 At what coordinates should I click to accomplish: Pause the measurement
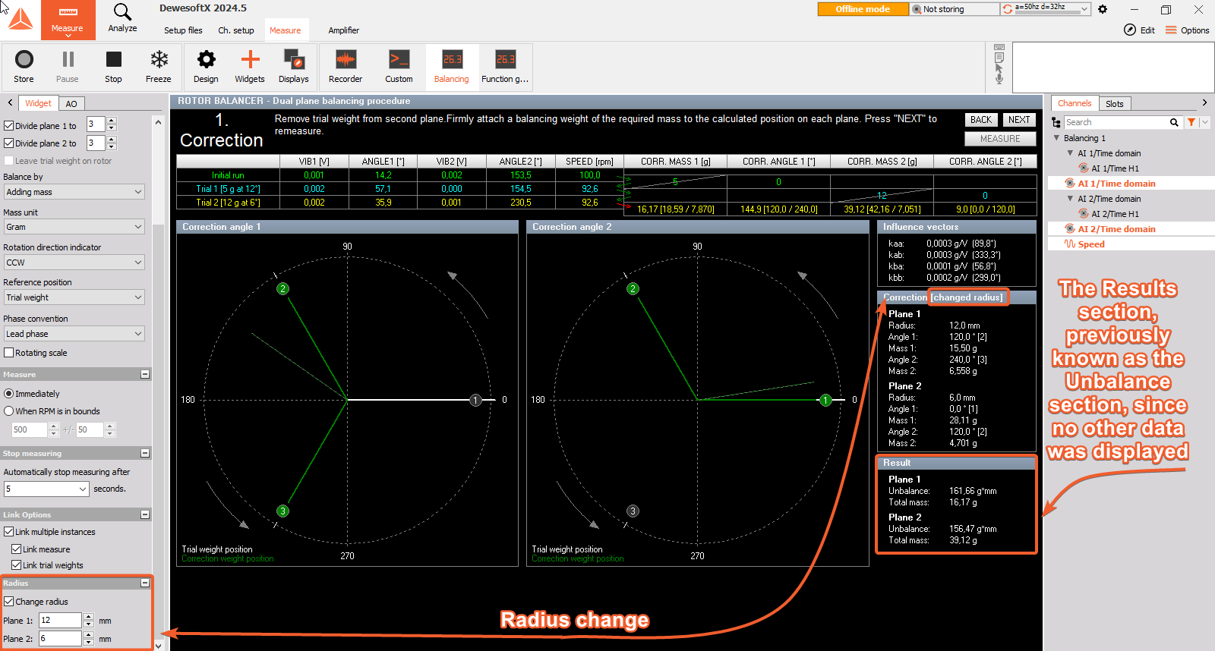tap(68, 67)
